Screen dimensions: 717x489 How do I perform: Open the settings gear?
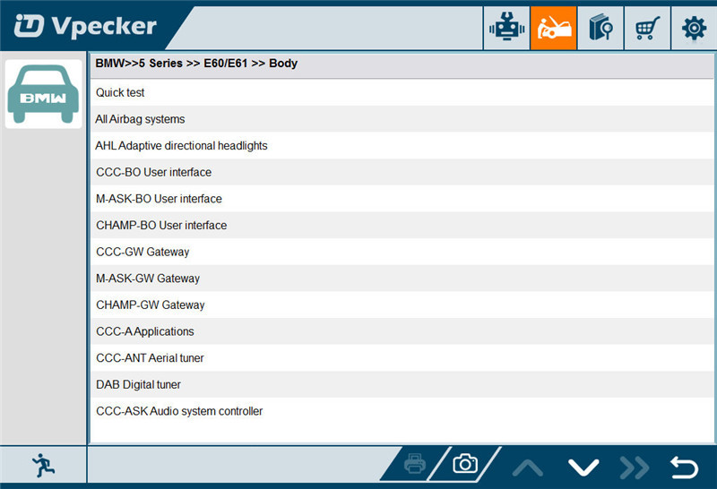[694, 28]
